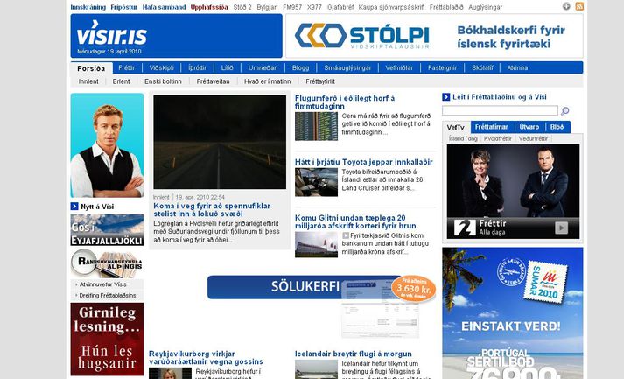The width and height of the screenshot is (624, 379).
Task: Select the Erlent submenu link
Action: pyautogui.click(x=121, y=81)
